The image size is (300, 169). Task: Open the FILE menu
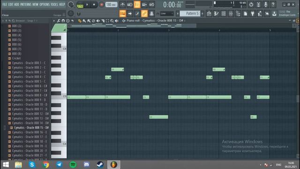click(5, 4)
